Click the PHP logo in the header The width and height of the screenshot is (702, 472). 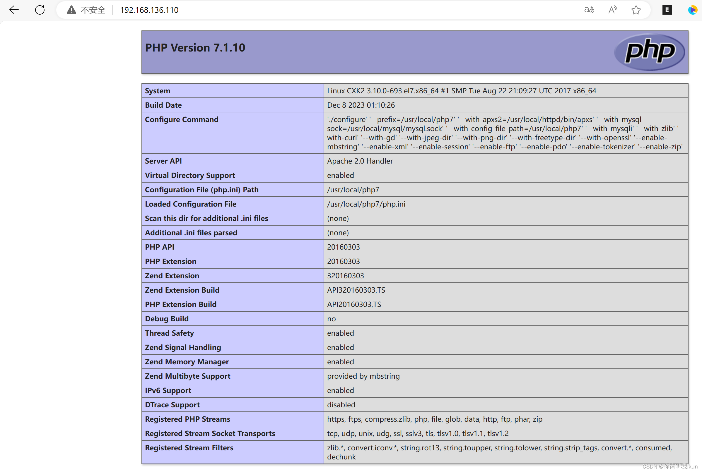pyautogui.click(x=649, y=52)
